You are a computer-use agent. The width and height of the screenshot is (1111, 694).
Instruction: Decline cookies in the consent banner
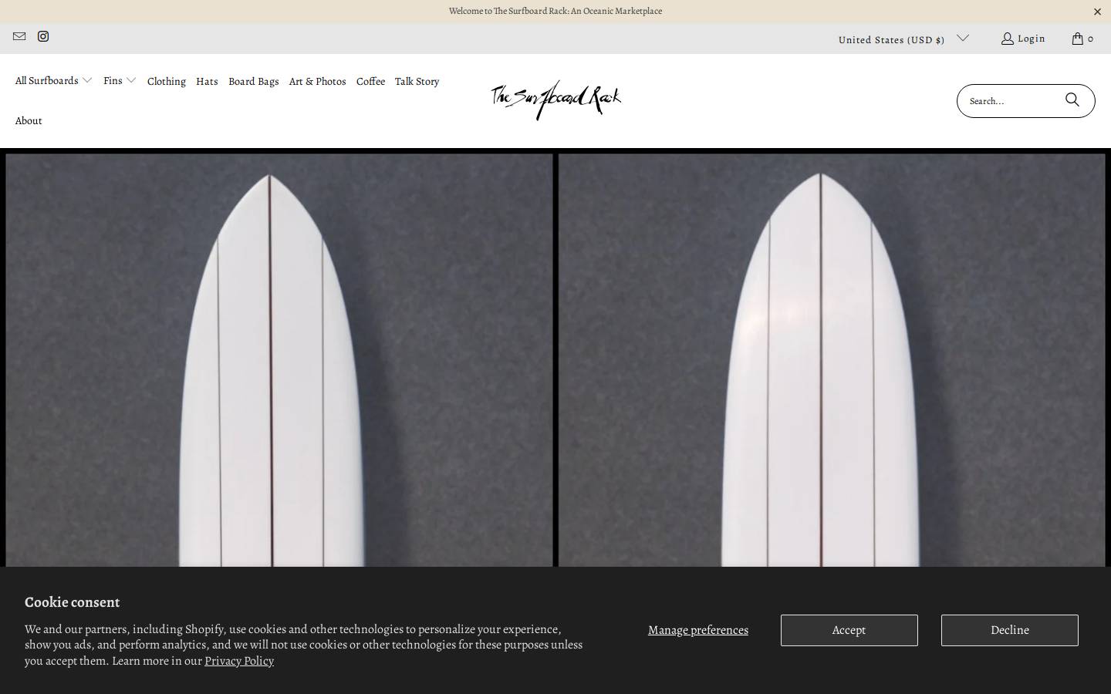1009,630
